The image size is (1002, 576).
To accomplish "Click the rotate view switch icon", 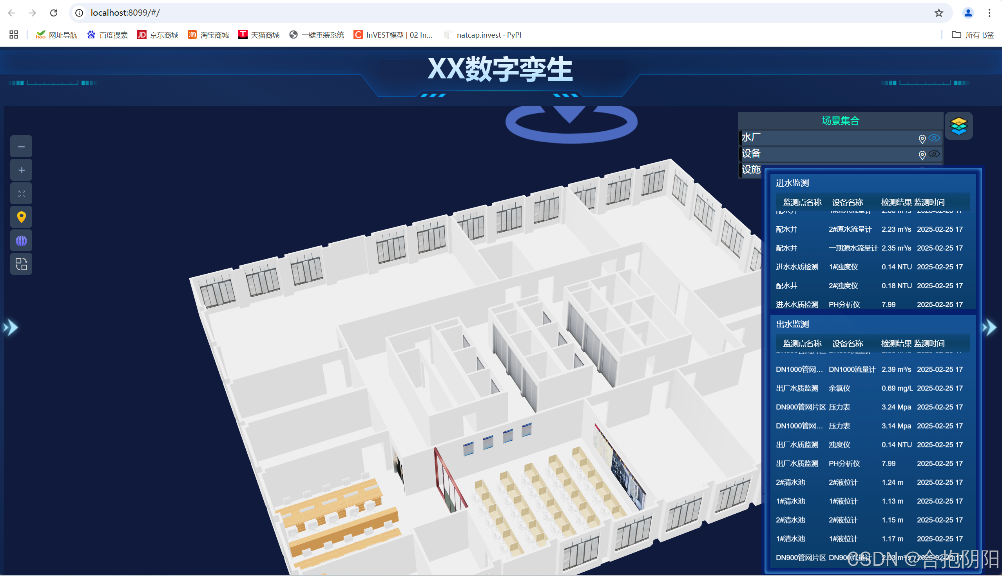I will [x=21, y=264].
